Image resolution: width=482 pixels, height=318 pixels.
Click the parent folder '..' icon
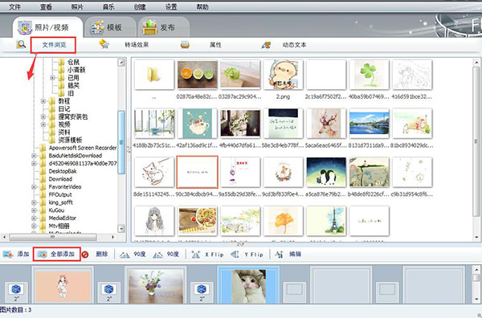(x=154, y=75)
